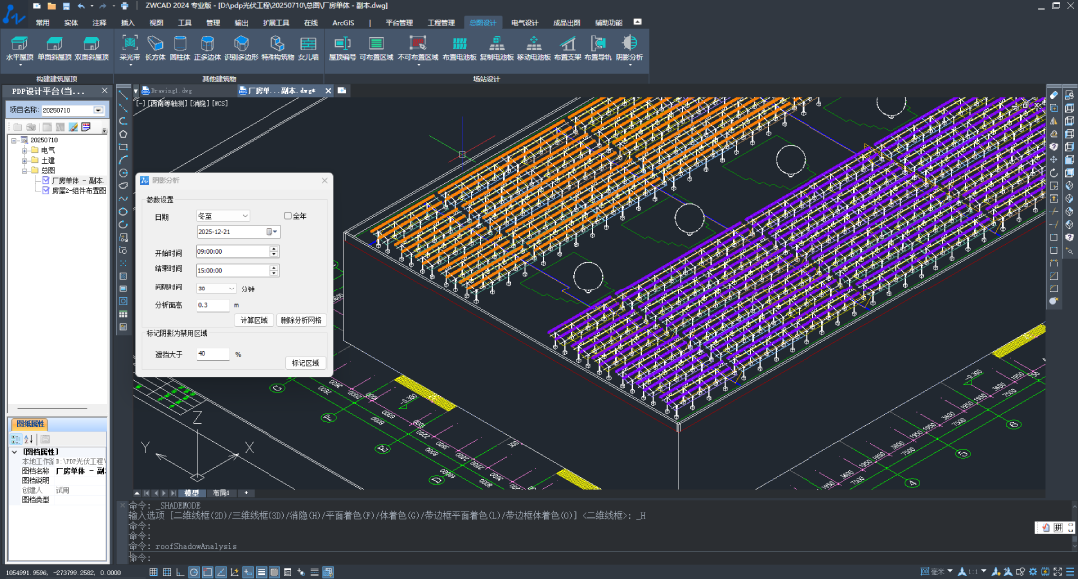Click the 标记区域 button
The width and height of the screenshot is (1078, 579).
305,363
